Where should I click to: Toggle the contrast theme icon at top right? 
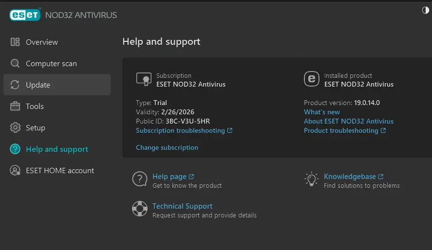click(x=425, y=10)
